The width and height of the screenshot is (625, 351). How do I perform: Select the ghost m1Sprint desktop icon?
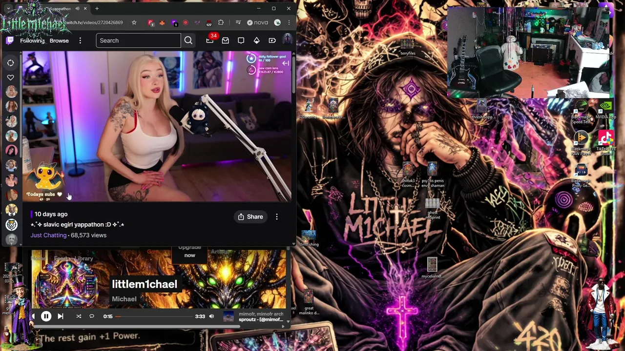click(432, 209)
